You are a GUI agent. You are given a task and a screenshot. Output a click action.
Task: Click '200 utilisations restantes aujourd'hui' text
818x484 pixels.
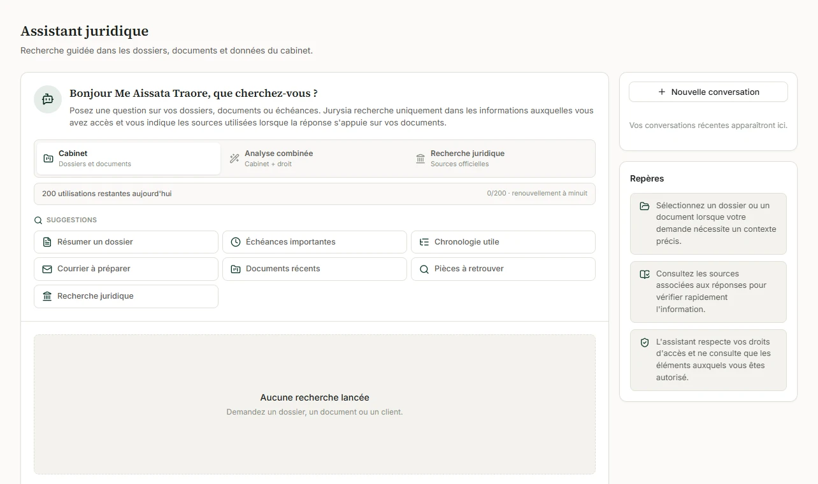pyautogui.click(x=106, y=194)
